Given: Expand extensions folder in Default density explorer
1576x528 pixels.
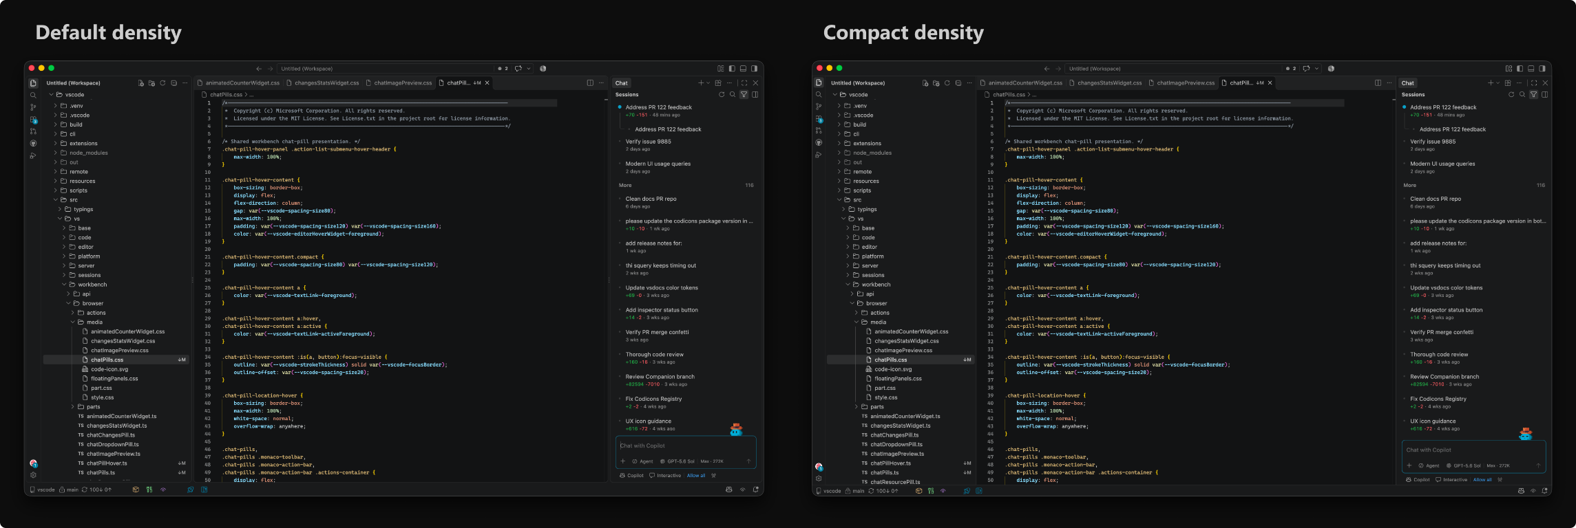Looking at the screenshot, I should coord(56,144).
